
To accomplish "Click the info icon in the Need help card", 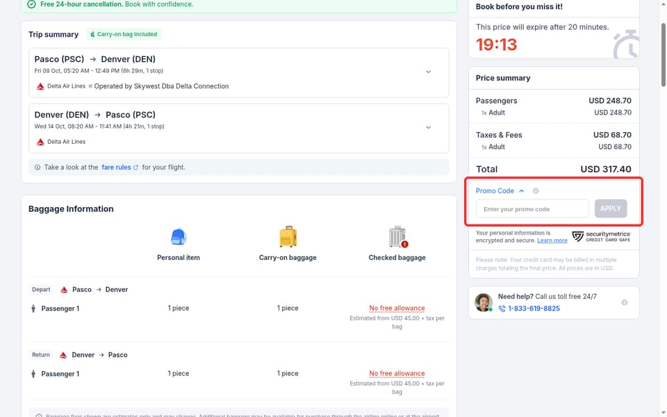I will [624, 302].
